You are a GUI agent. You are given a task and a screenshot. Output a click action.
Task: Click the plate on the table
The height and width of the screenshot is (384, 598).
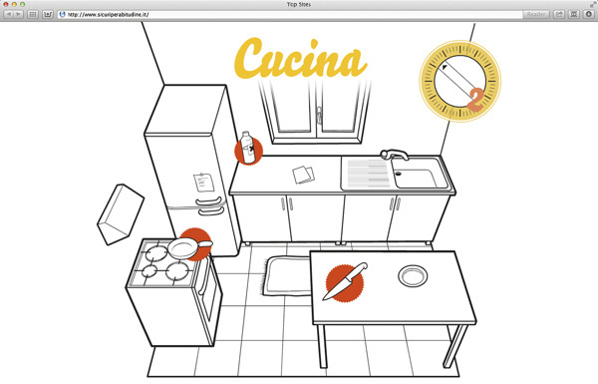pos(413,275)
